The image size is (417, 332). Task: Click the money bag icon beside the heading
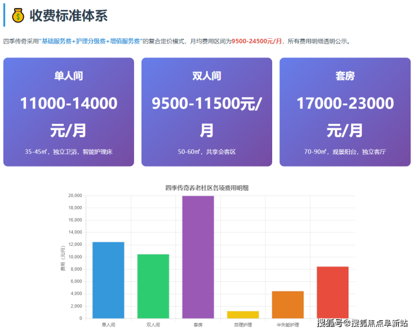click(x=18, y=16)
